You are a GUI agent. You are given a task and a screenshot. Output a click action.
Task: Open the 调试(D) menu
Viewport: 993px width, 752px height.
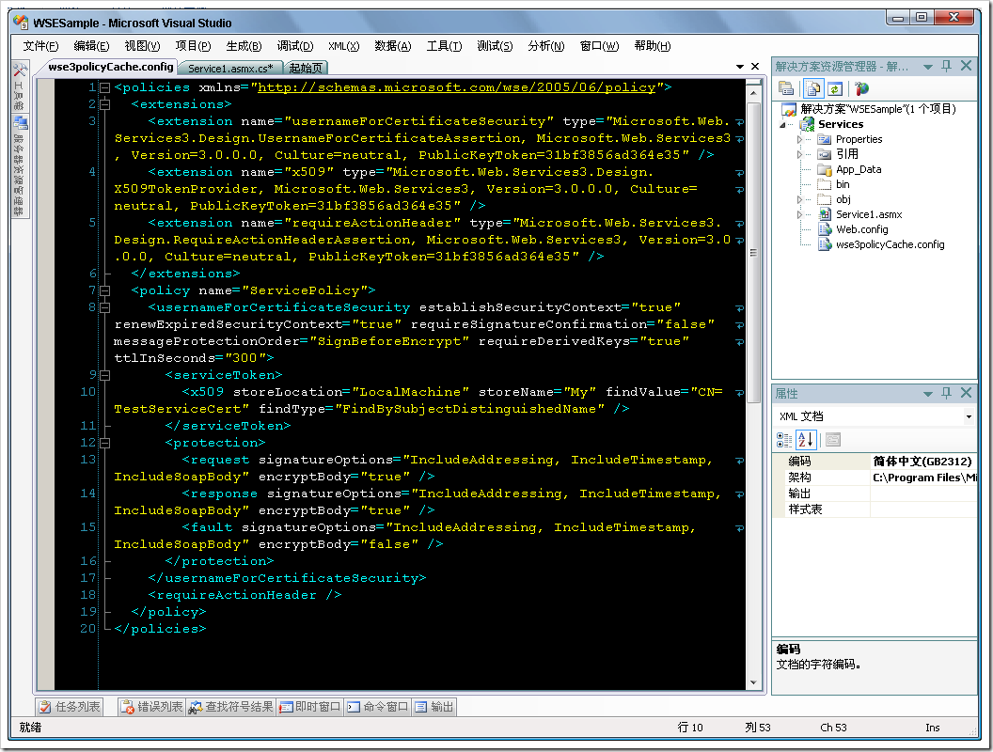pos(295,45)
